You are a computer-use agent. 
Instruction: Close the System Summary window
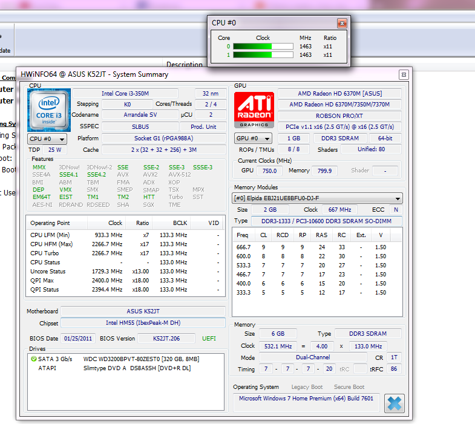pos(404,74)
